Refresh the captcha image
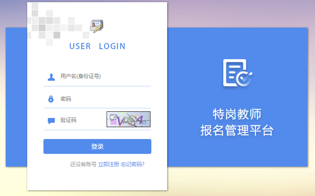This screenshot has height=196, width=315. (129, 119)
